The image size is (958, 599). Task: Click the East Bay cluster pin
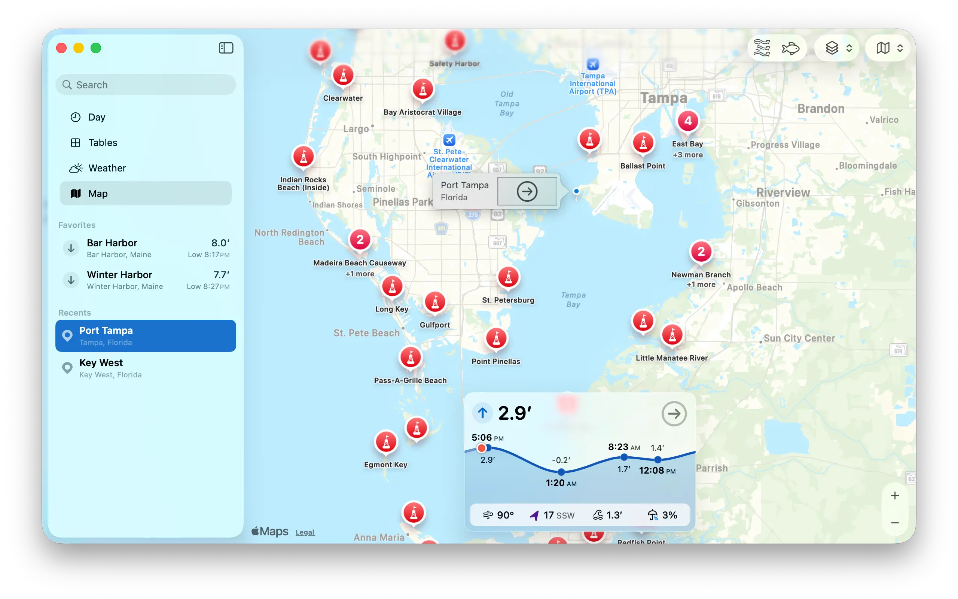pos(688,121)
